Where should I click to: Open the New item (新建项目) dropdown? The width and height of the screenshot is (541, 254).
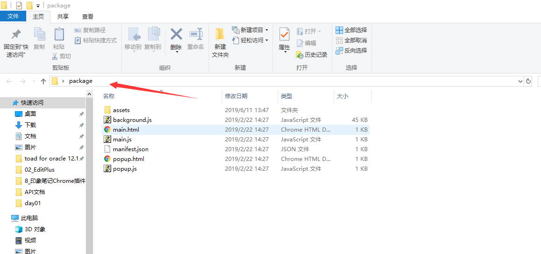pyautogui.click(x=250, y=30)
